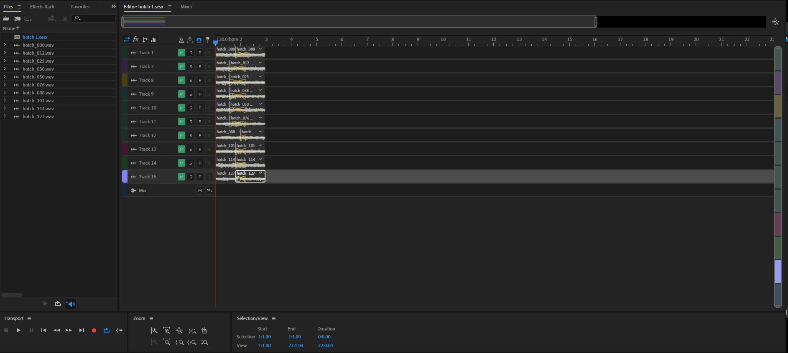The height and width of the screenshot is (353, 788).
Task: Expand hotch_050.wav in the Files list
Action: [x=5, y=77]
